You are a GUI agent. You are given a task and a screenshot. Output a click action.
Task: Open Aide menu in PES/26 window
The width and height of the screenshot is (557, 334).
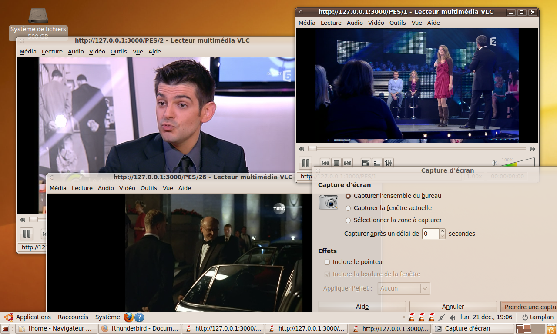click(x=185, y=188)
